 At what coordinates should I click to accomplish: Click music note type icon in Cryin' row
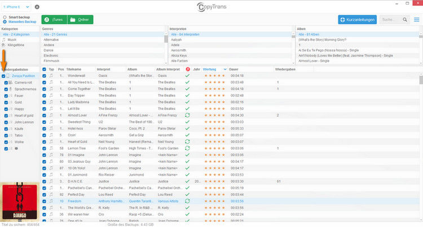click(51, 135)
